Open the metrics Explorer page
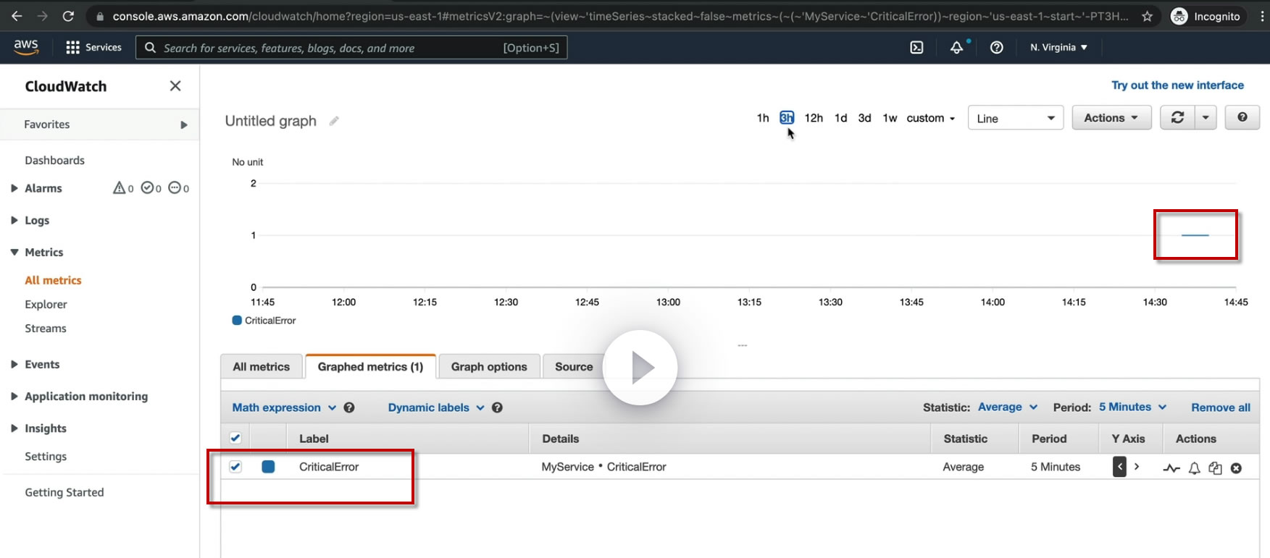 pyautogui.click(x=46, y=305)
